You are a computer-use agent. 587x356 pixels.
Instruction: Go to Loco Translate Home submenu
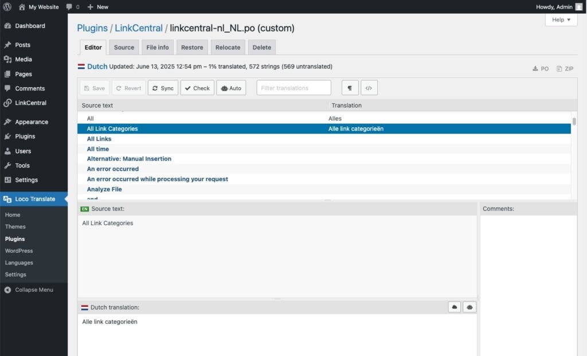pyautogui.click(x=13, y=215)
